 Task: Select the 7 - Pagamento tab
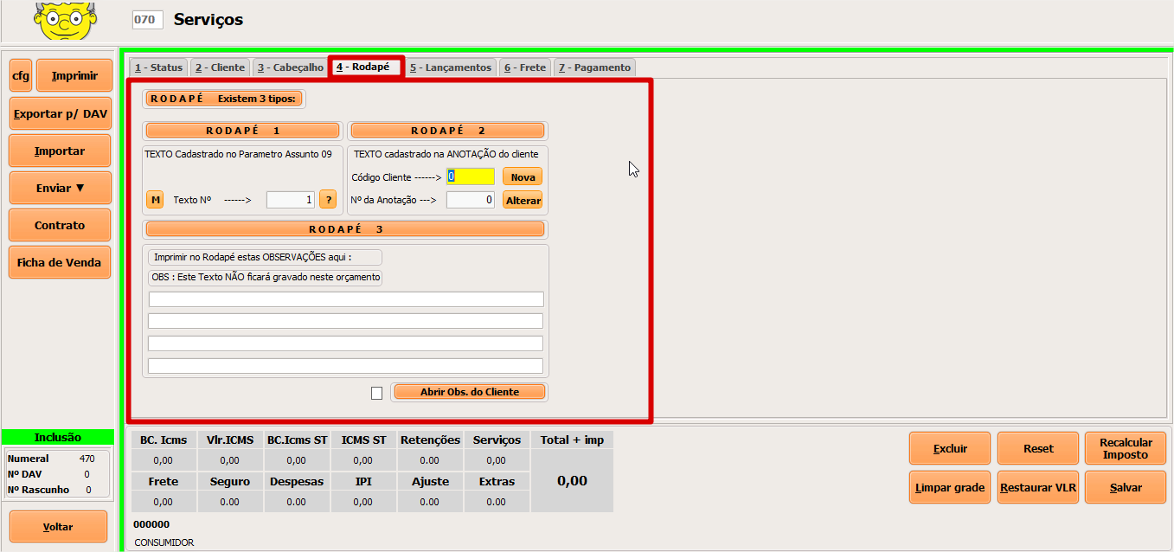[594, 67]
